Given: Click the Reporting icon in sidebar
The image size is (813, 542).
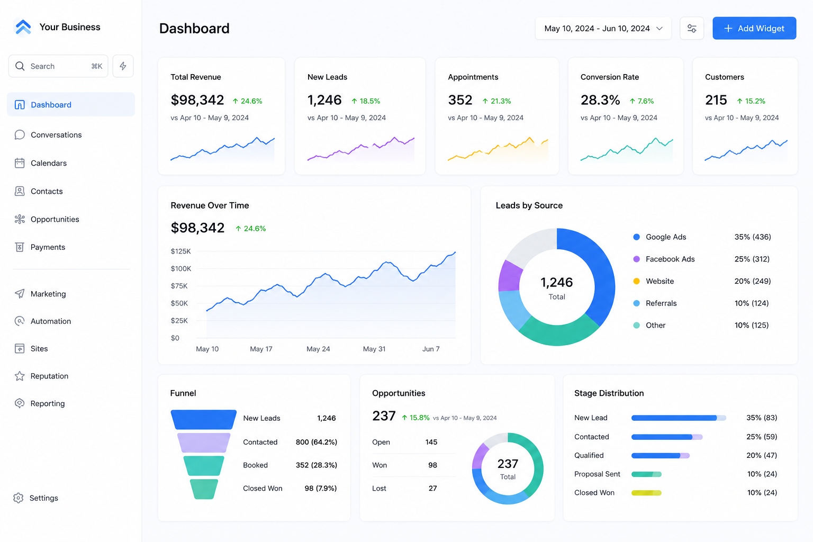Looking at the screenshot, I should [x=20, y=403].
